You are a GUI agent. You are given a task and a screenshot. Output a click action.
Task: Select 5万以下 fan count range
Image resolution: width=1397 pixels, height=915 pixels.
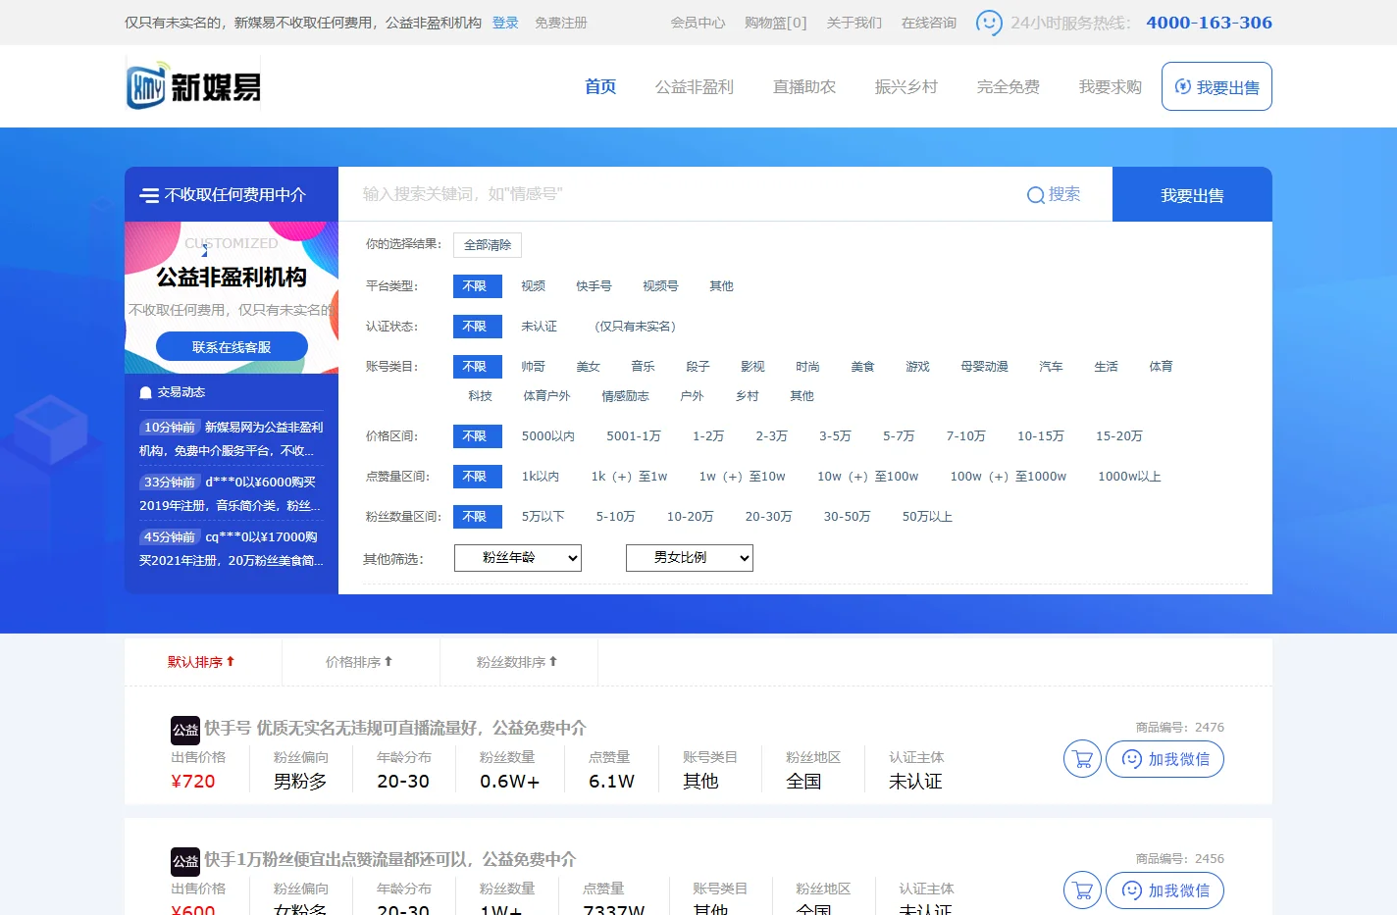(x=543, y=517)
